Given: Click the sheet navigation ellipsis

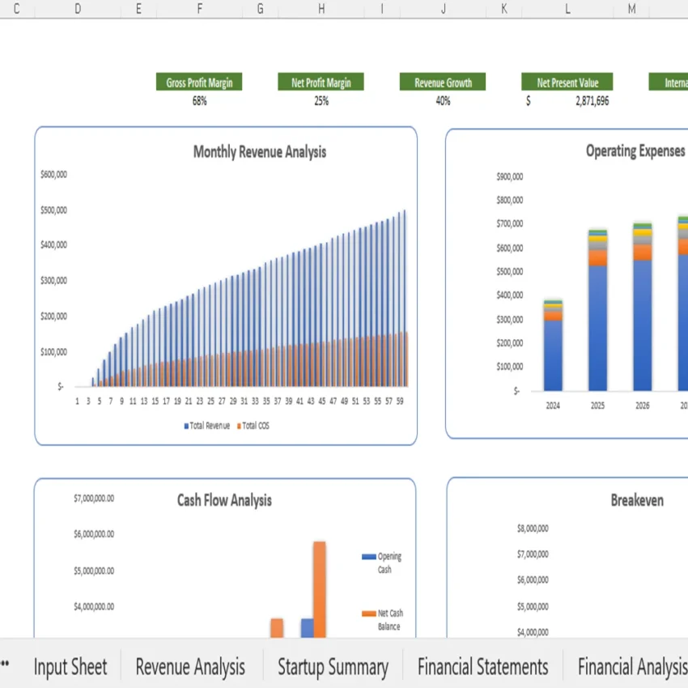Looking at the screenshot, I should [6, 667].
